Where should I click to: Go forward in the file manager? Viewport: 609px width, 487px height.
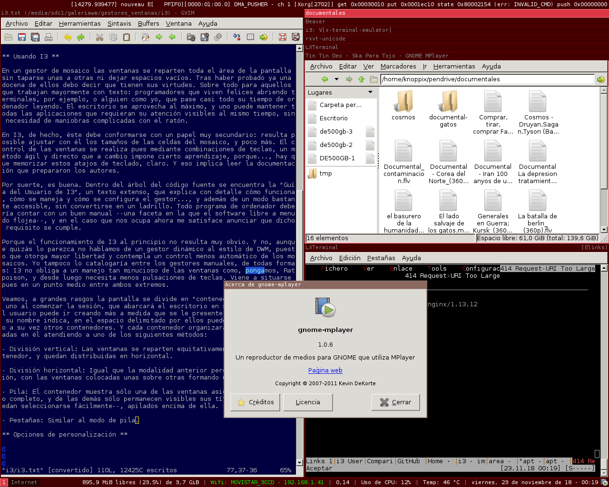(x=349, y=79)
